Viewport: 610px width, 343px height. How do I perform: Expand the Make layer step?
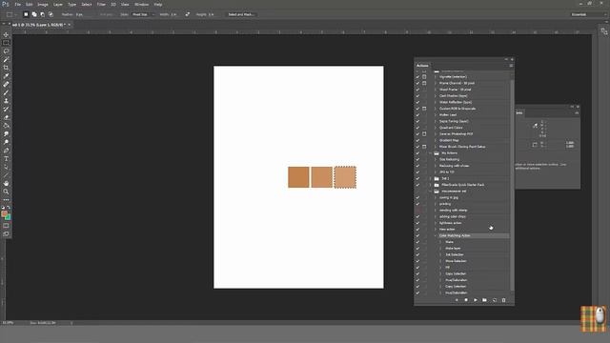click(x=441, y=248)
